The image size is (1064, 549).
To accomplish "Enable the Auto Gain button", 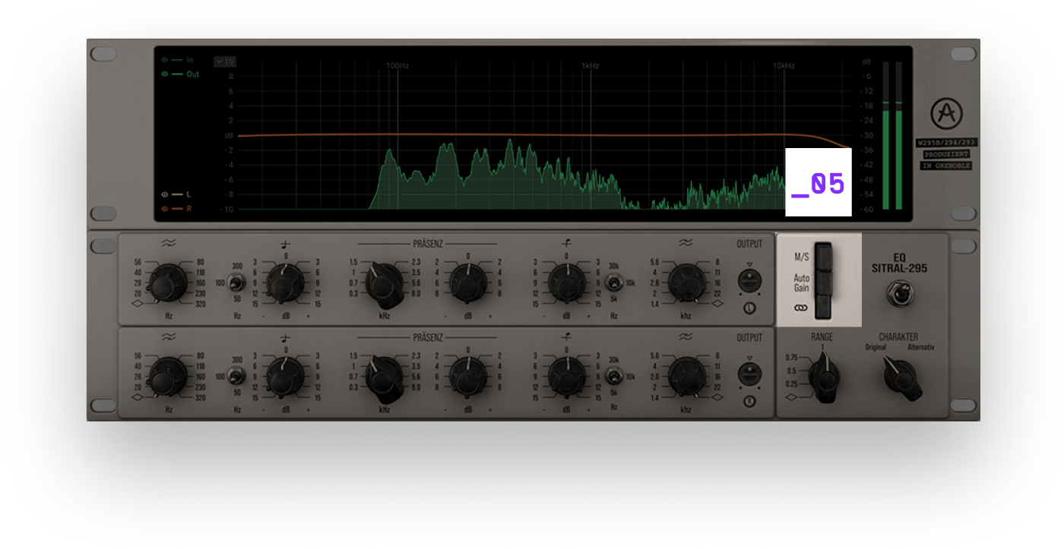I will pyautogui.click(x=824, y=282).
